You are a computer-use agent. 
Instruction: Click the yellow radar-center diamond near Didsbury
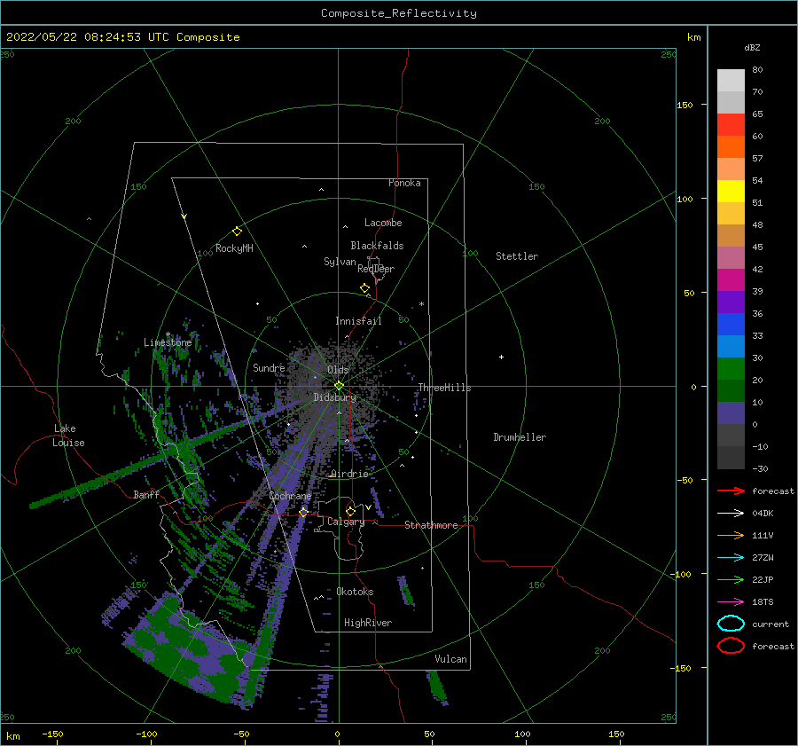point(339,386)
